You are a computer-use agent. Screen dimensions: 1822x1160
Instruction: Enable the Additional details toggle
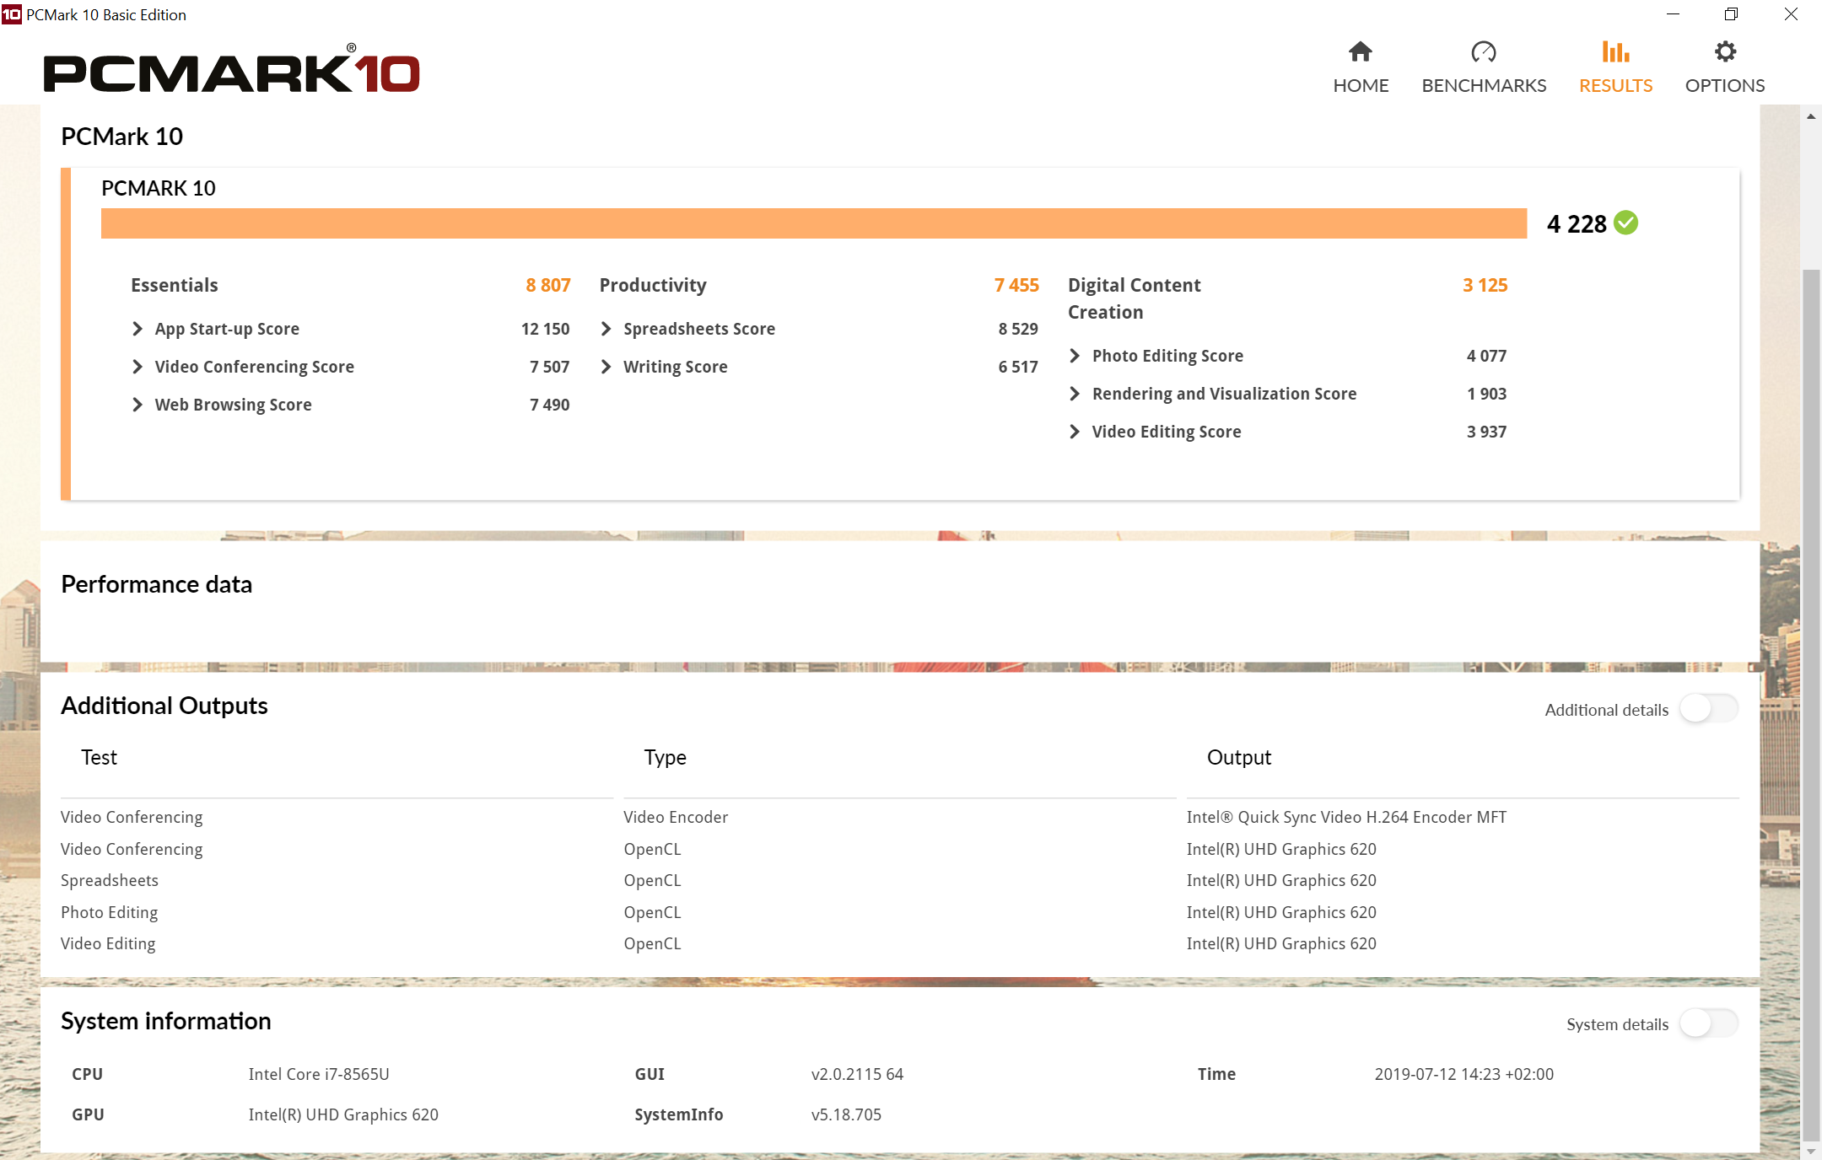pyautogui.click(x=1708, y=708)
